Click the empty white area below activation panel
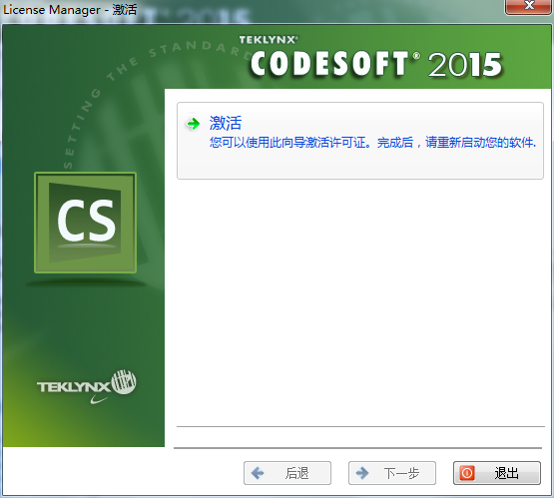This screenshot has height=498, width=554. (360, 300)
